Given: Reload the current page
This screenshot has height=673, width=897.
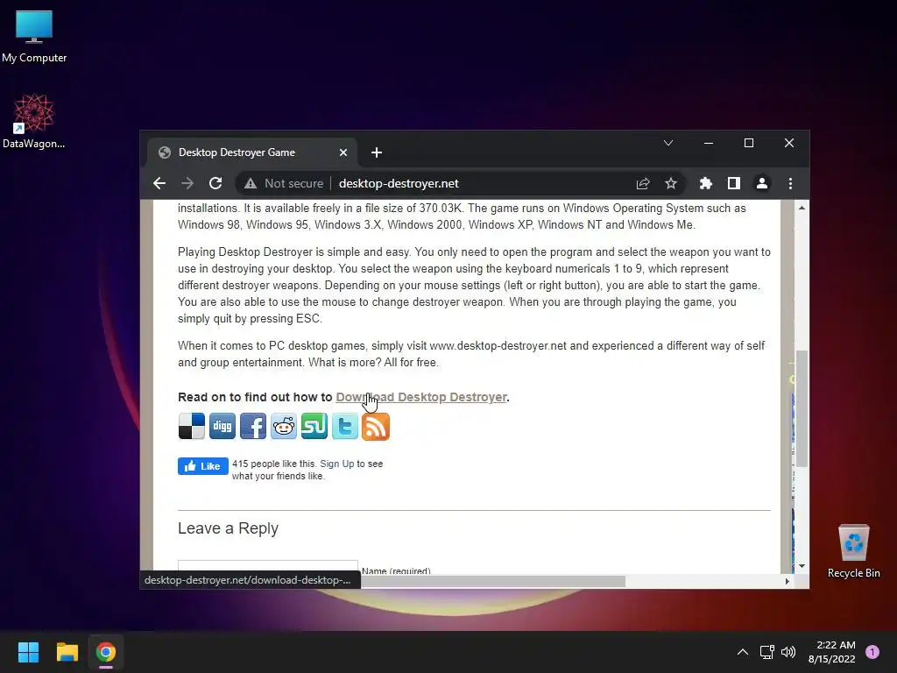Looking at the screenshot, I should tap(215, 183).
